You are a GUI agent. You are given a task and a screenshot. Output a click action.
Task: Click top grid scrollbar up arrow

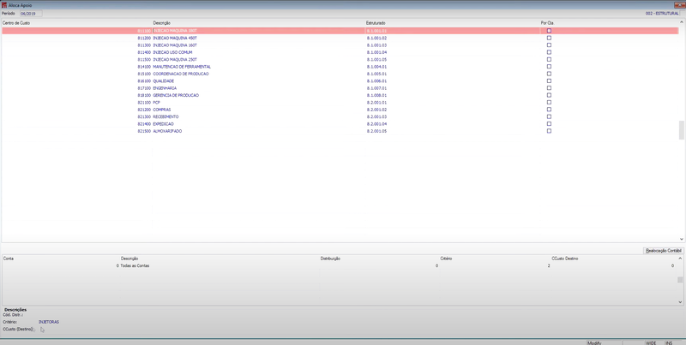[x=681, y=22]
